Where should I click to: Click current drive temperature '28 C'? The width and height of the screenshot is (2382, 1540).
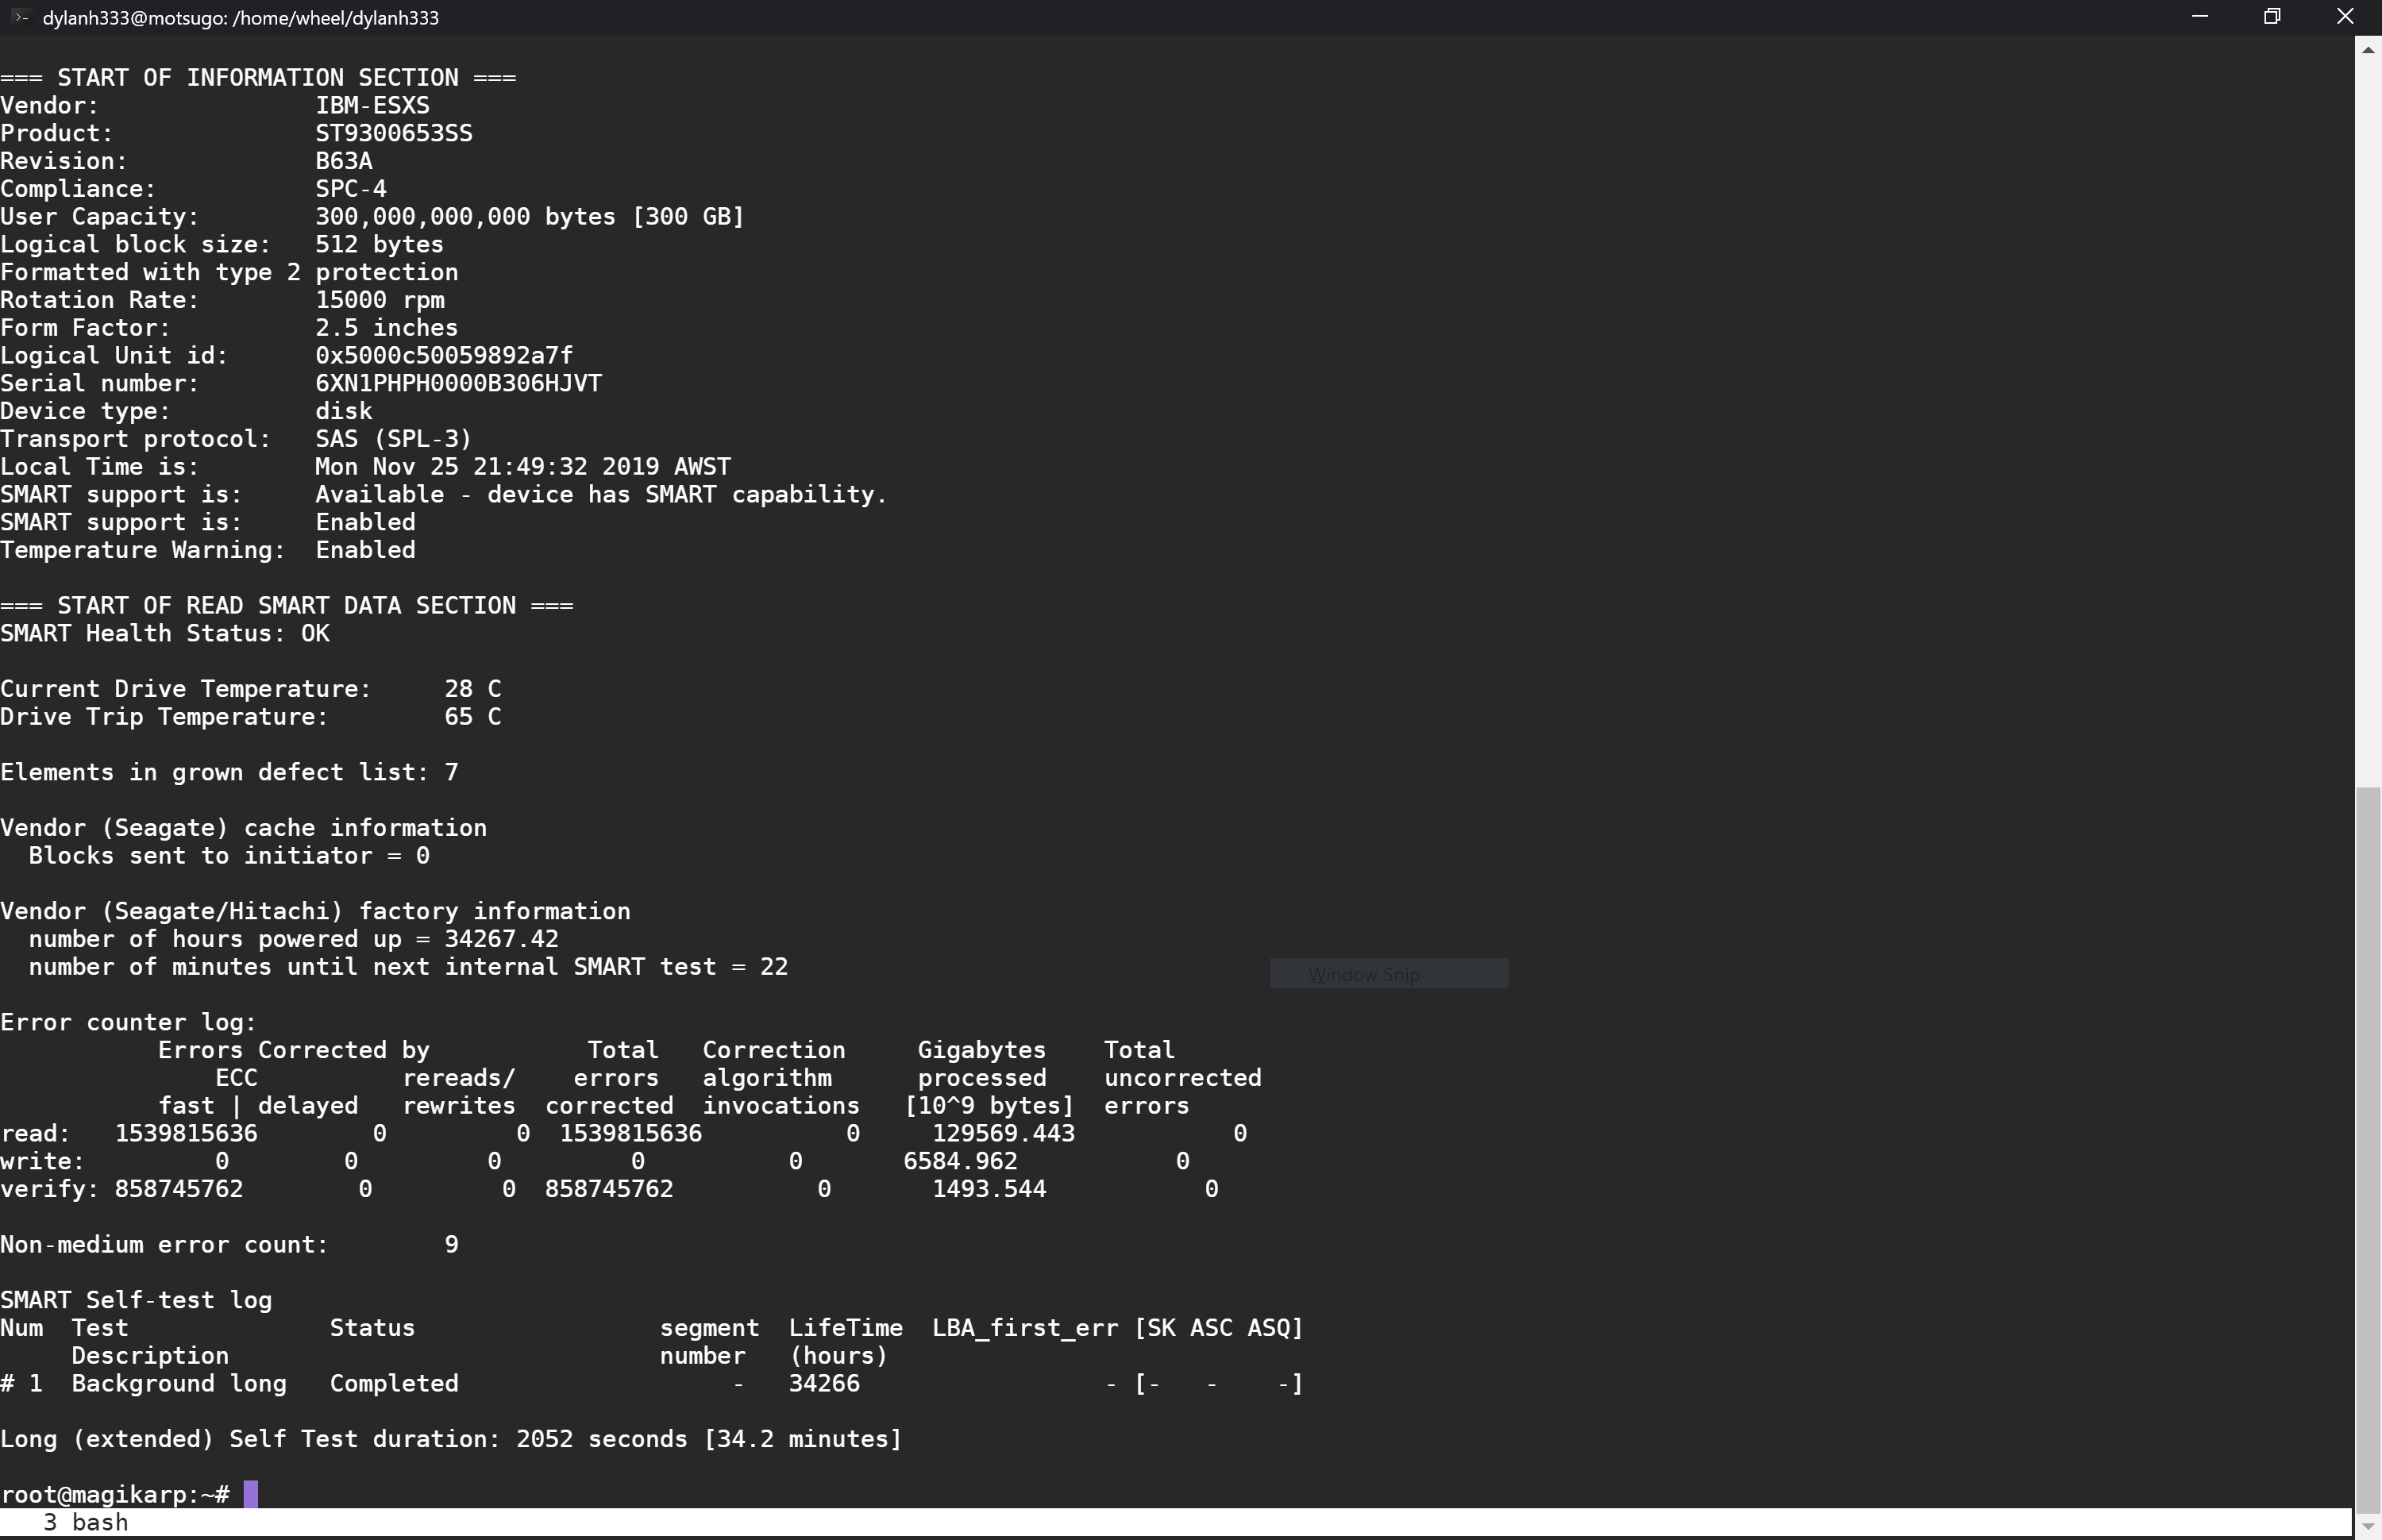(473, 689)
